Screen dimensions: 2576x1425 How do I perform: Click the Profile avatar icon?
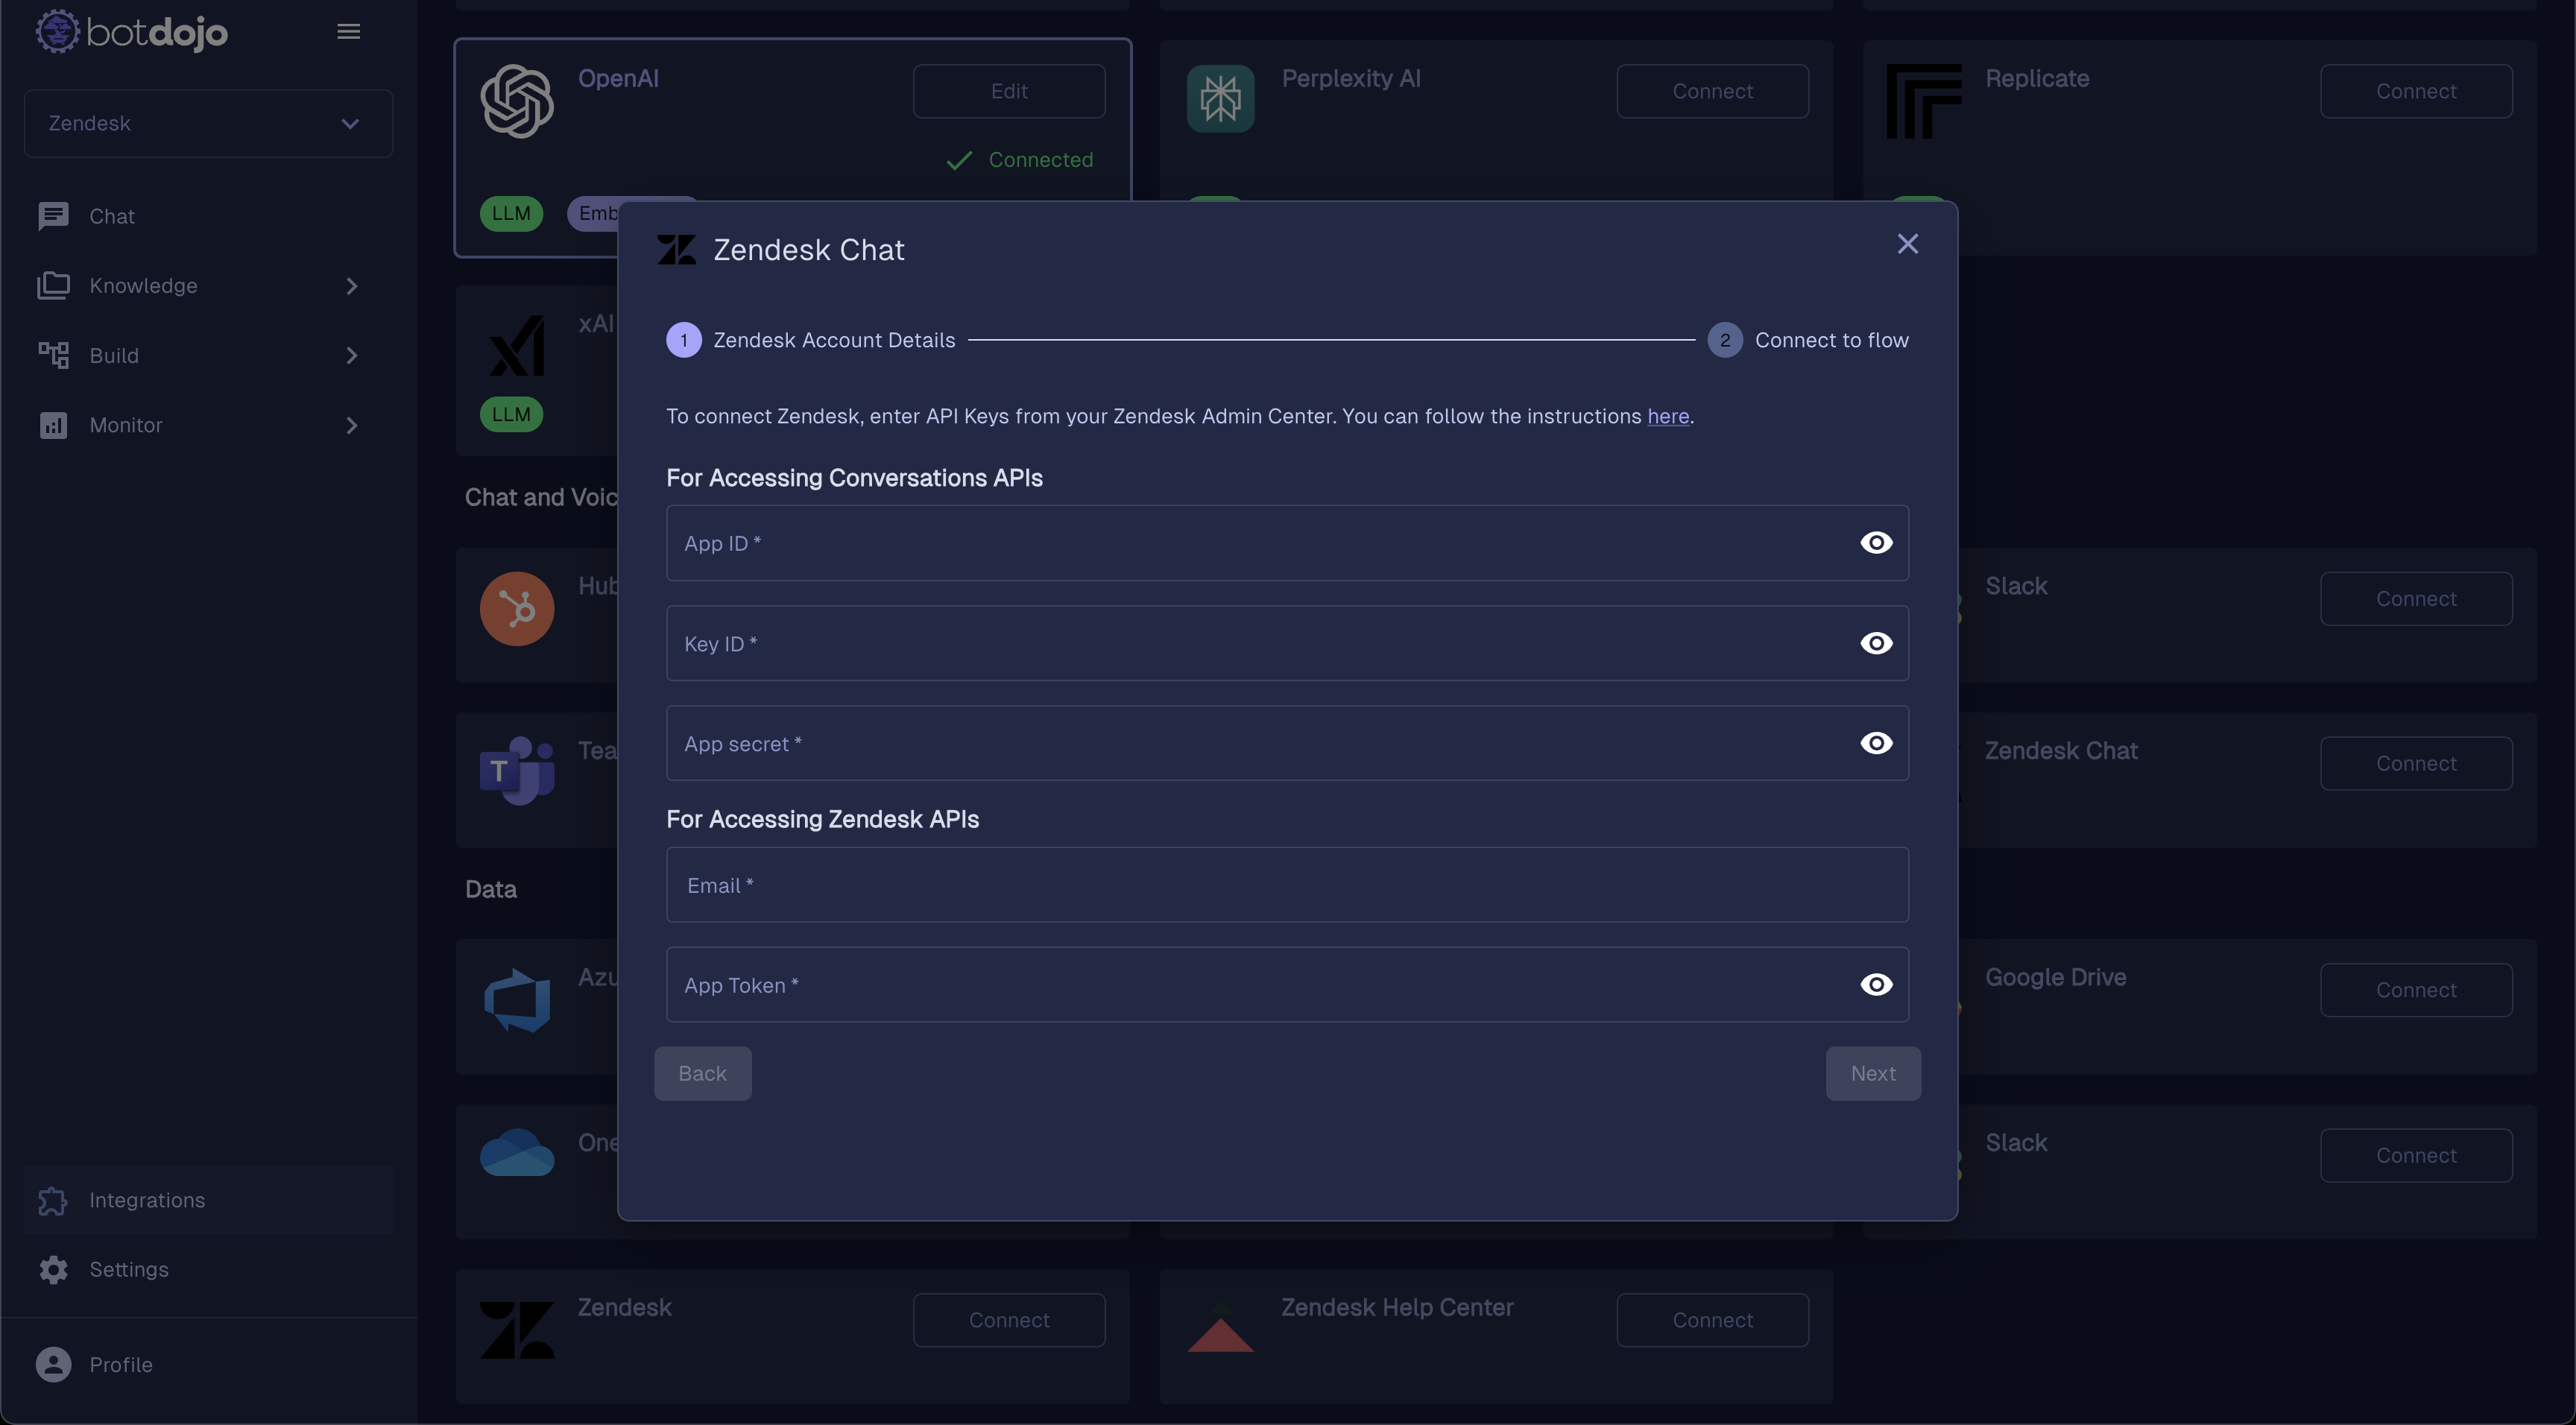[53, 1365]
